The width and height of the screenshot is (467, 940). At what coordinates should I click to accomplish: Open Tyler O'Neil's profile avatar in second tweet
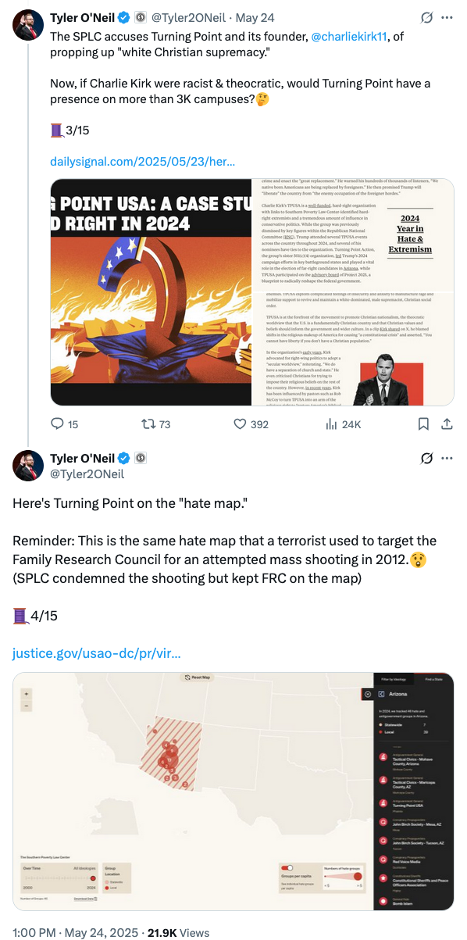pos(27,465)
